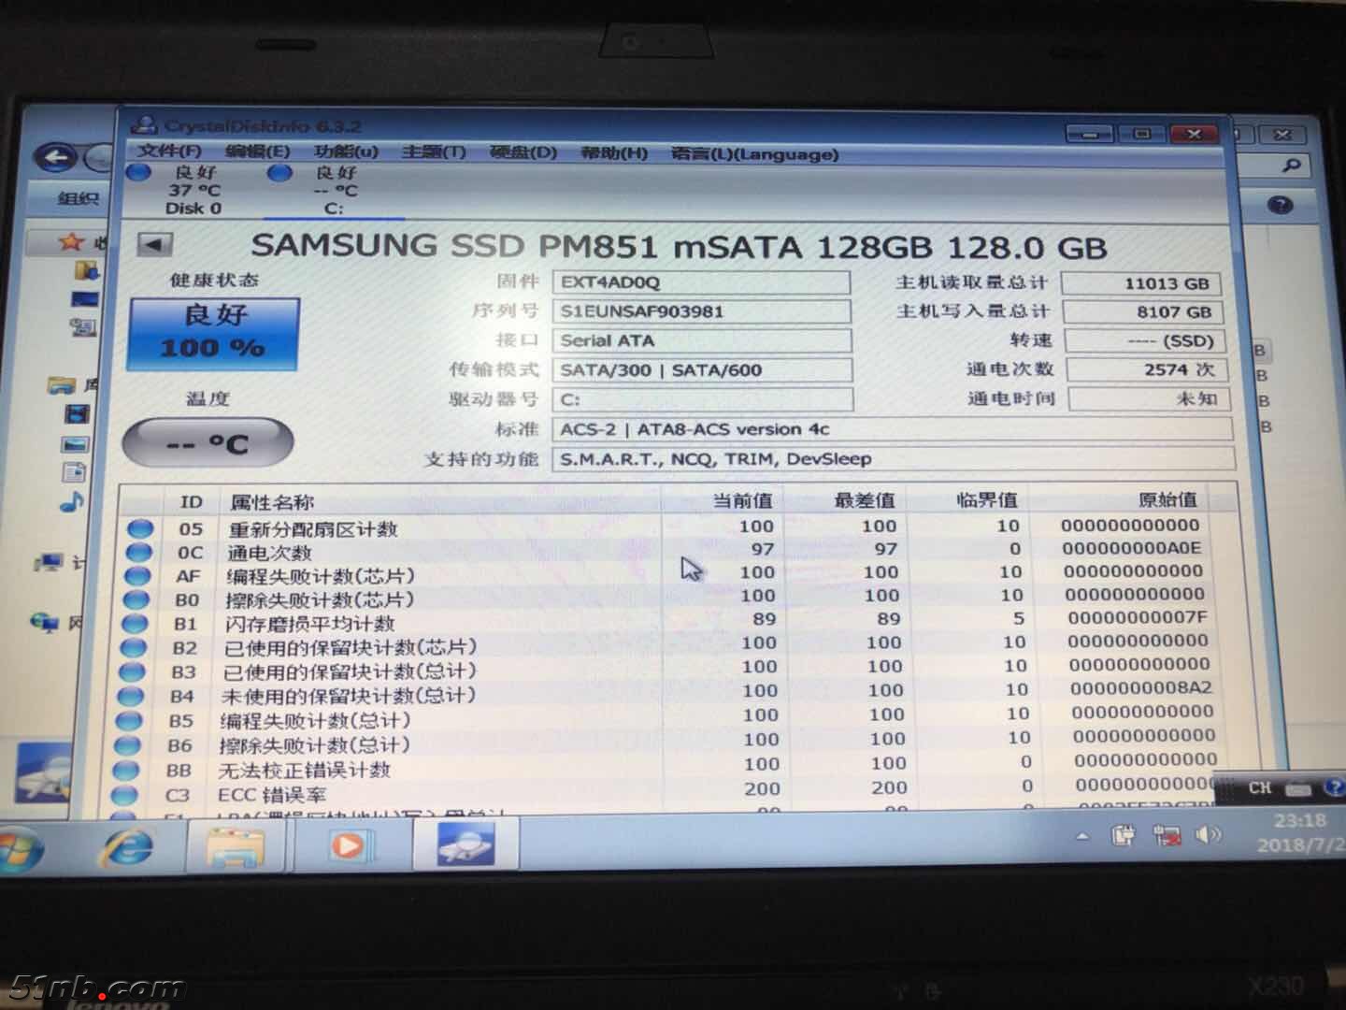Click status circle for attribute B6
Image resolution: width=1346 pixels, height=1010 pixels.
point(127,745)
